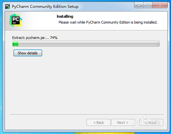Close the PyCharm Setup window
The width and height of the screenshot is (171, 134).
tap(160, 5)
